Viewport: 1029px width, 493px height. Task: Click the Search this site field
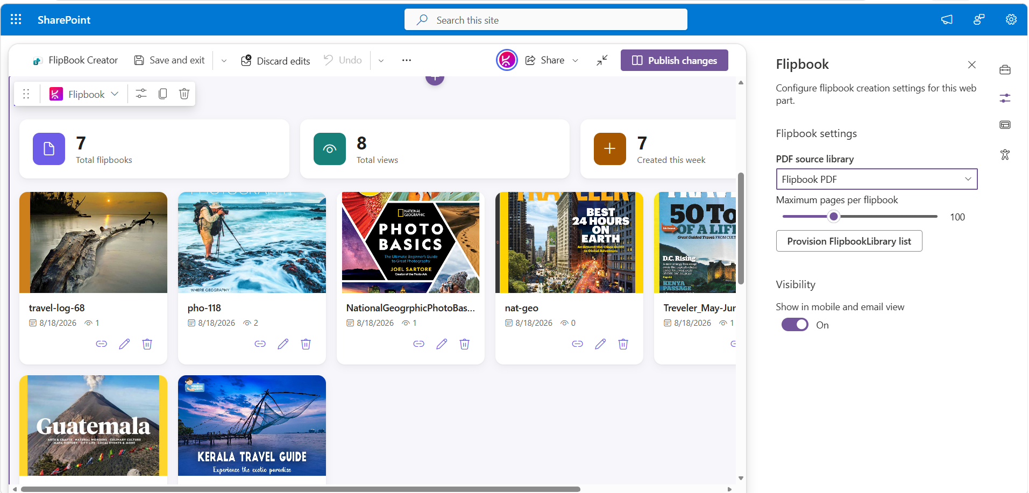click(545, 20)
